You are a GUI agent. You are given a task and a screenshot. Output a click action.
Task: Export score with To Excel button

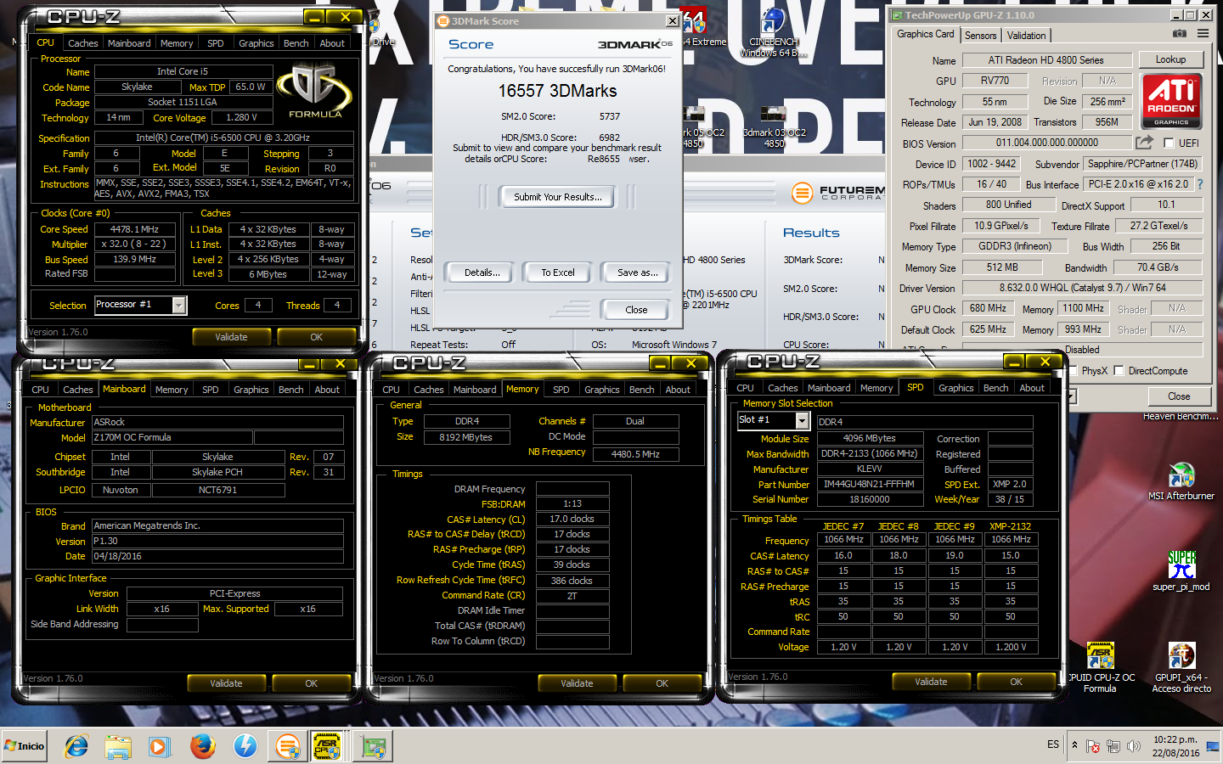tap(558, 272)
